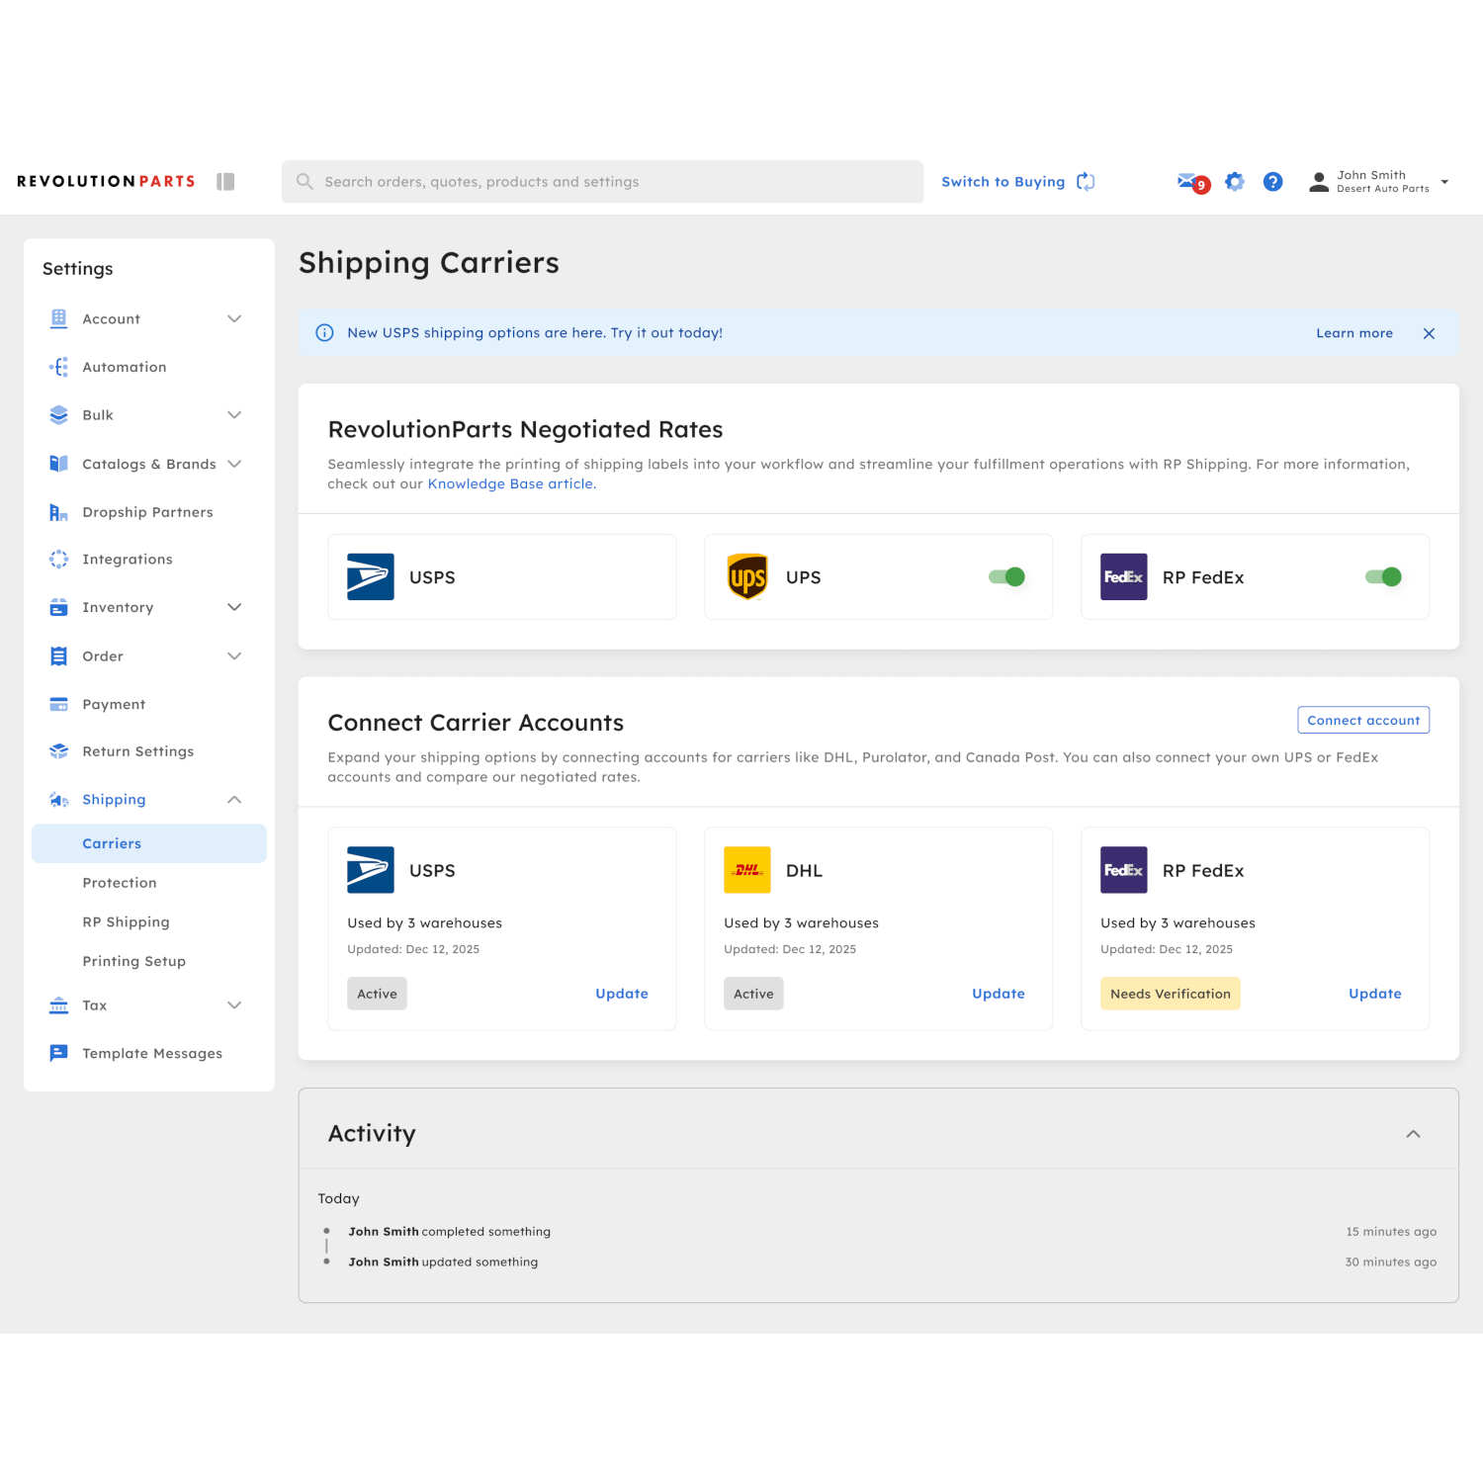Screen dimensions: 1483x1483
Task: Expand the Bulk section chevron
Action: tap(234, 415)
